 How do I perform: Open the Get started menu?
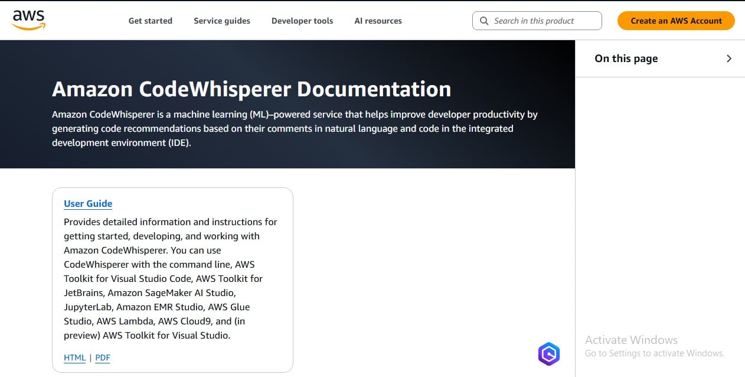[150, 21]
